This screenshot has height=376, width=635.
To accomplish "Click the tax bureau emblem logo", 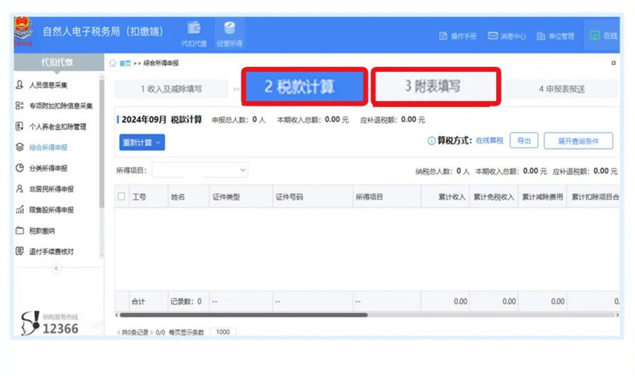I will 23,32.
